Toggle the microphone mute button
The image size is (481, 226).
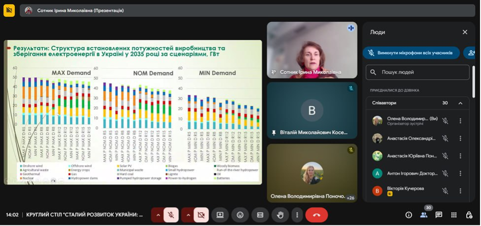[x=171, y=215]
